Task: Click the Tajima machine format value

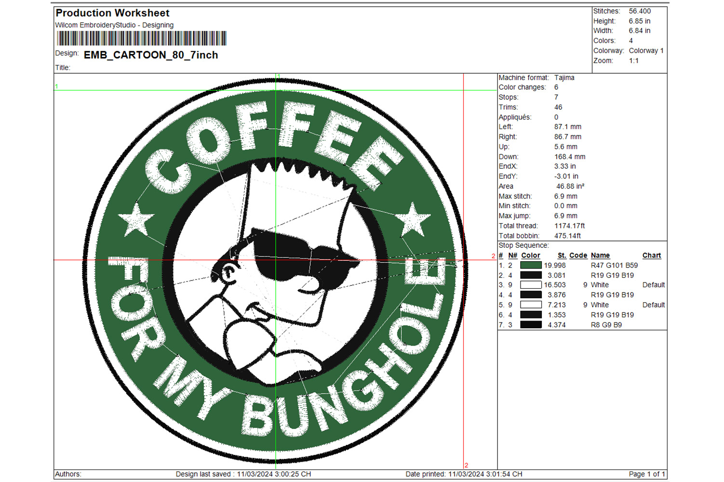Action: click(564, 78)
